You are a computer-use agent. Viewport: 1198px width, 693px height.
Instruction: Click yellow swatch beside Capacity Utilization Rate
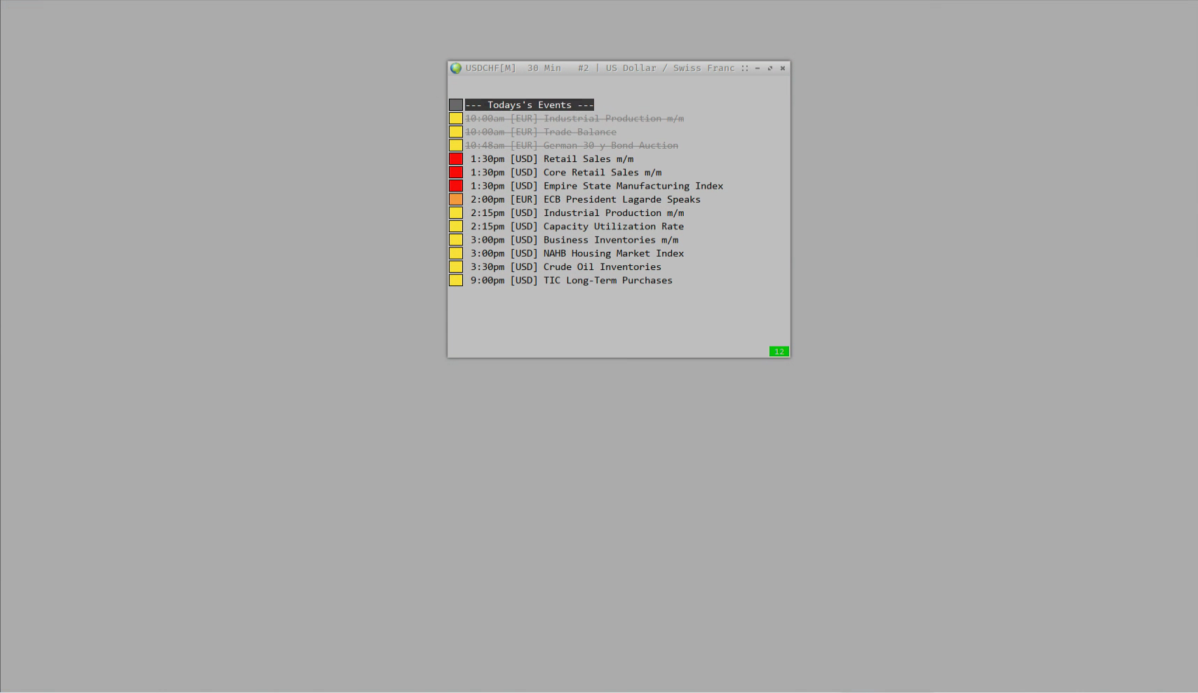click(456, 227)
